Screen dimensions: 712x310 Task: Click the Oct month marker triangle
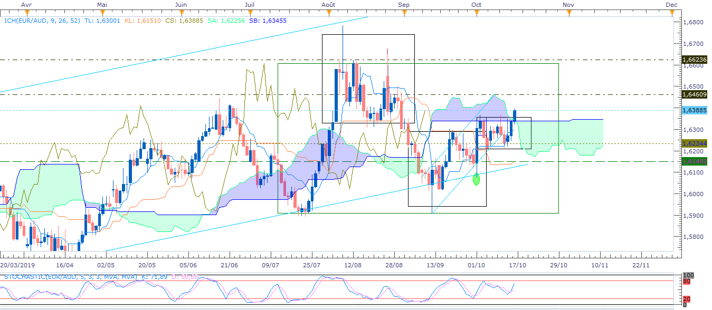476,13
